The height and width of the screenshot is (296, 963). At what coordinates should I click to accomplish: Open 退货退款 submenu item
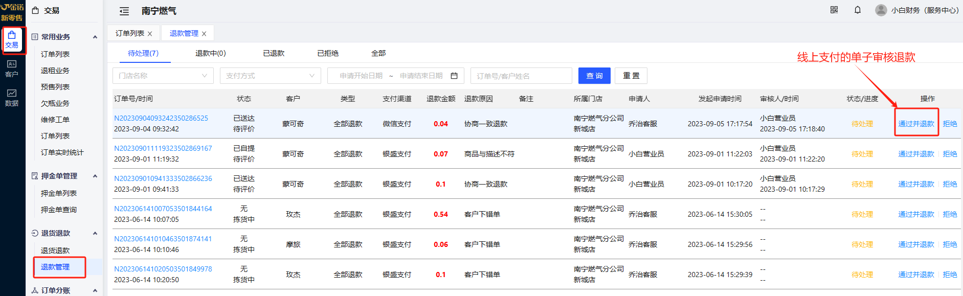point(55,251)
